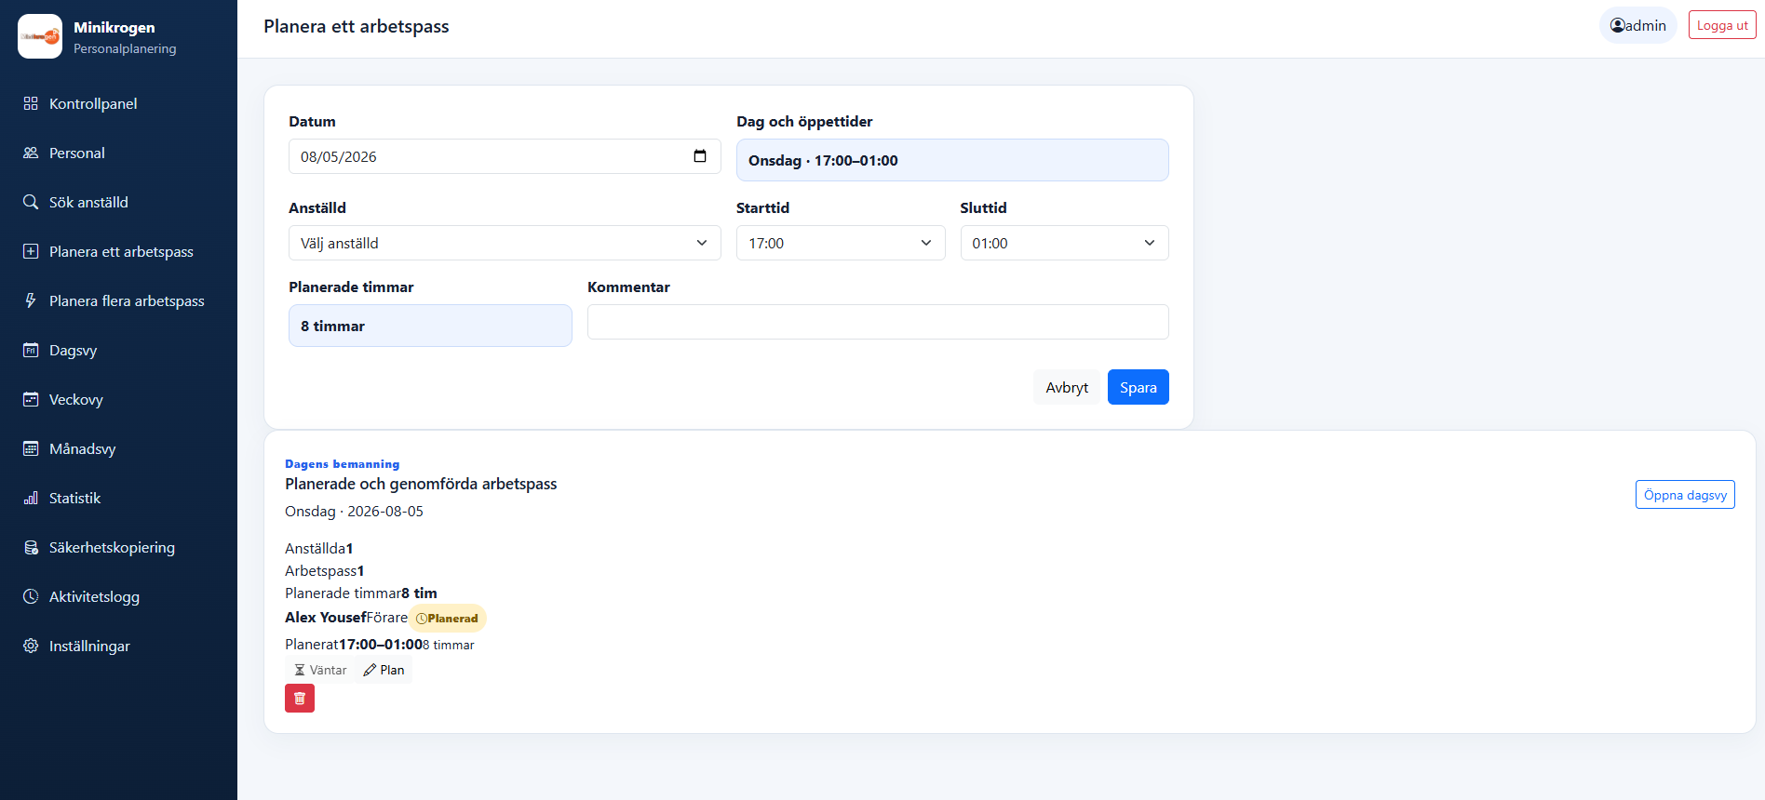Click the Dagens bemanning heading
Image resolution: width=1765 pixels, height=800 pixels.
click(342, 464)
